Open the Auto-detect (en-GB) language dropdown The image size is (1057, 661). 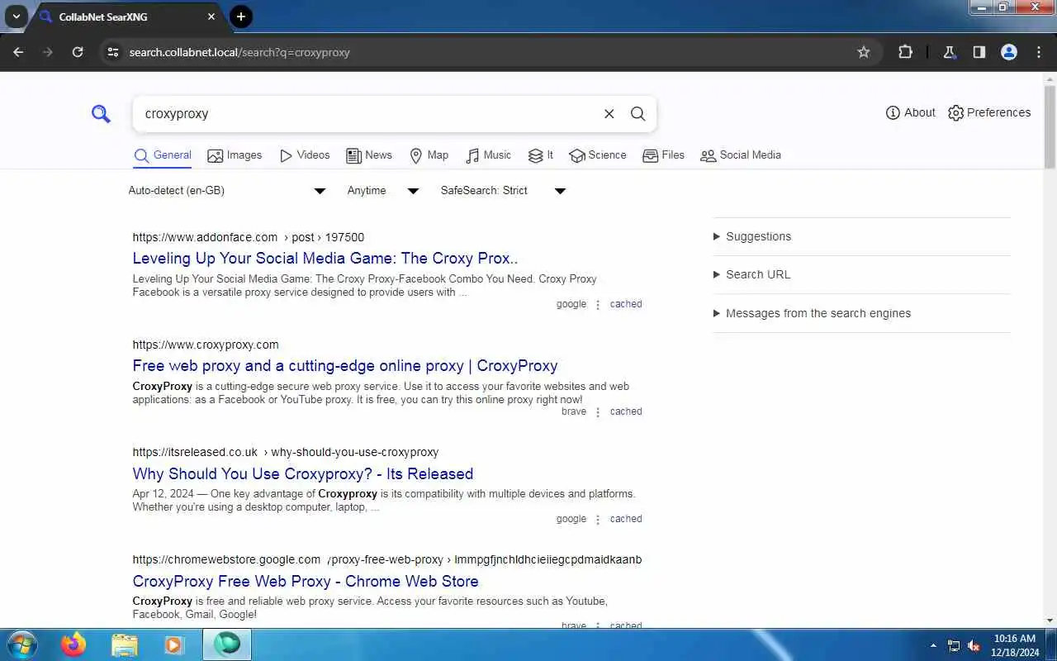tap(227, 191)
